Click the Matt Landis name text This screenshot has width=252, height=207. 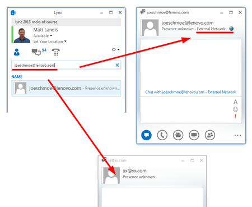click(x=45, y=30)
